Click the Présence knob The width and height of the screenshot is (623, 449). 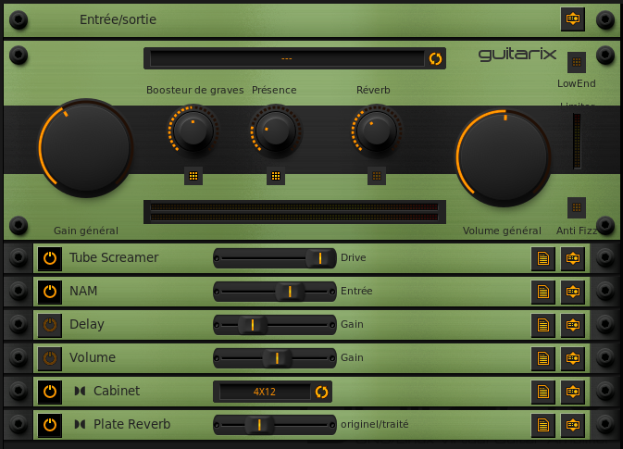click(276, 130)
